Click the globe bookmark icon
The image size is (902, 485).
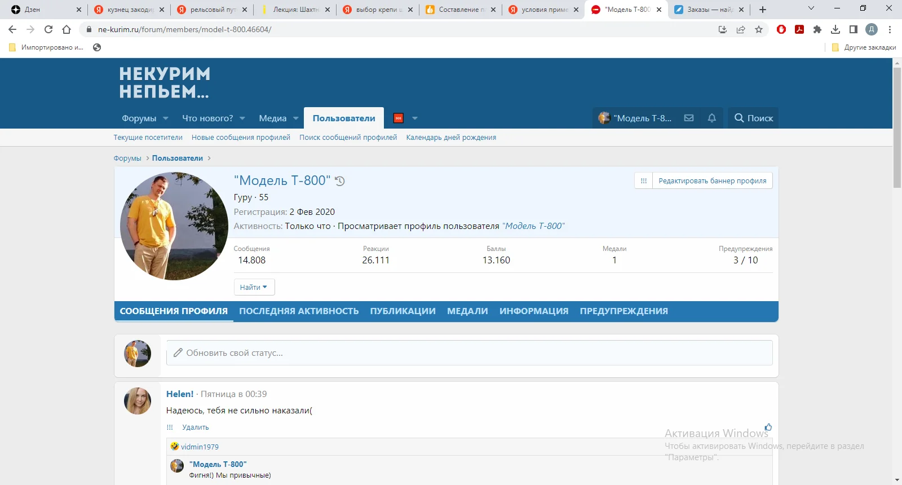tap(97, 47)
